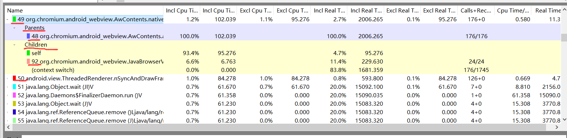Click the 83.8% cell in context switch row
Image resolution: width=567 pixels, height=138 pixels.
coord(338,70)
